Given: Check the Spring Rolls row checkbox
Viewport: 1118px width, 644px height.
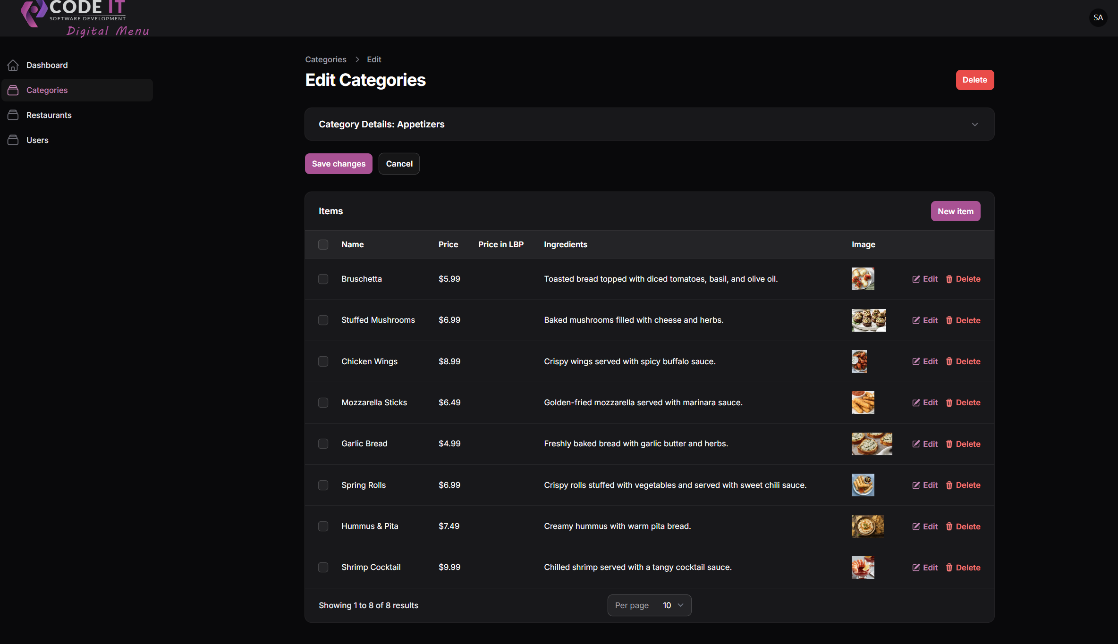Looking at the screenshot, I should [x=323, y=485].
